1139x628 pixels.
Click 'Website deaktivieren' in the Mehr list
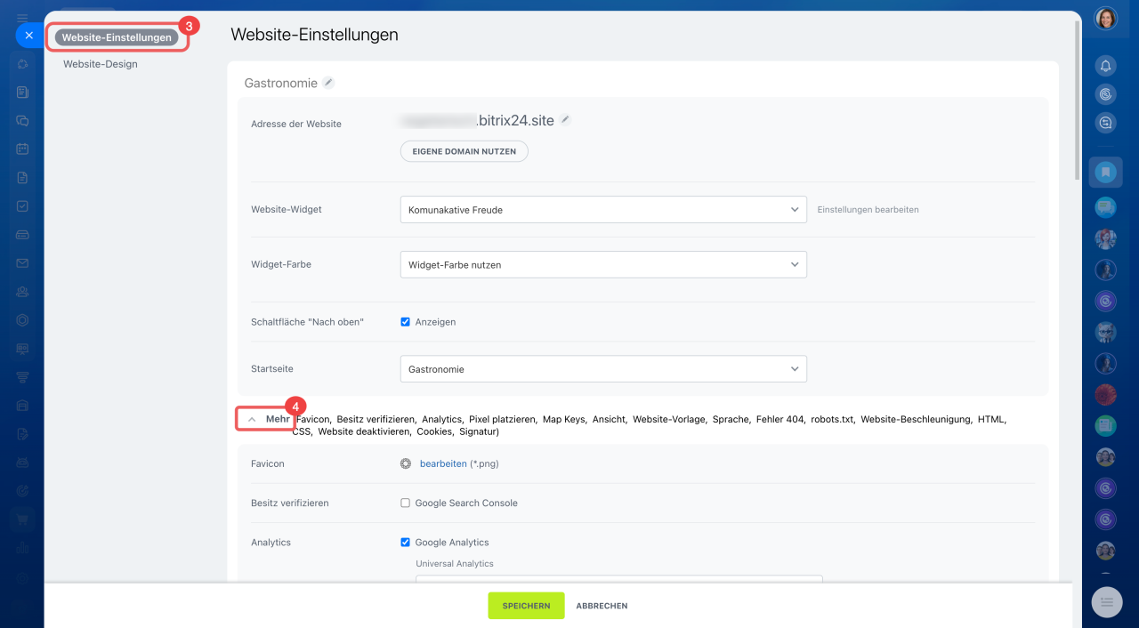(x=366, y=431)
